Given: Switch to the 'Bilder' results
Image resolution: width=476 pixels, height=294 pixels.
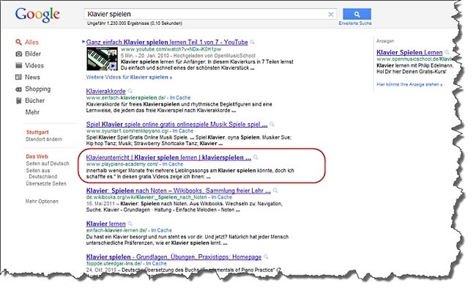Looking at the screenshot, I should pos(33,54).
